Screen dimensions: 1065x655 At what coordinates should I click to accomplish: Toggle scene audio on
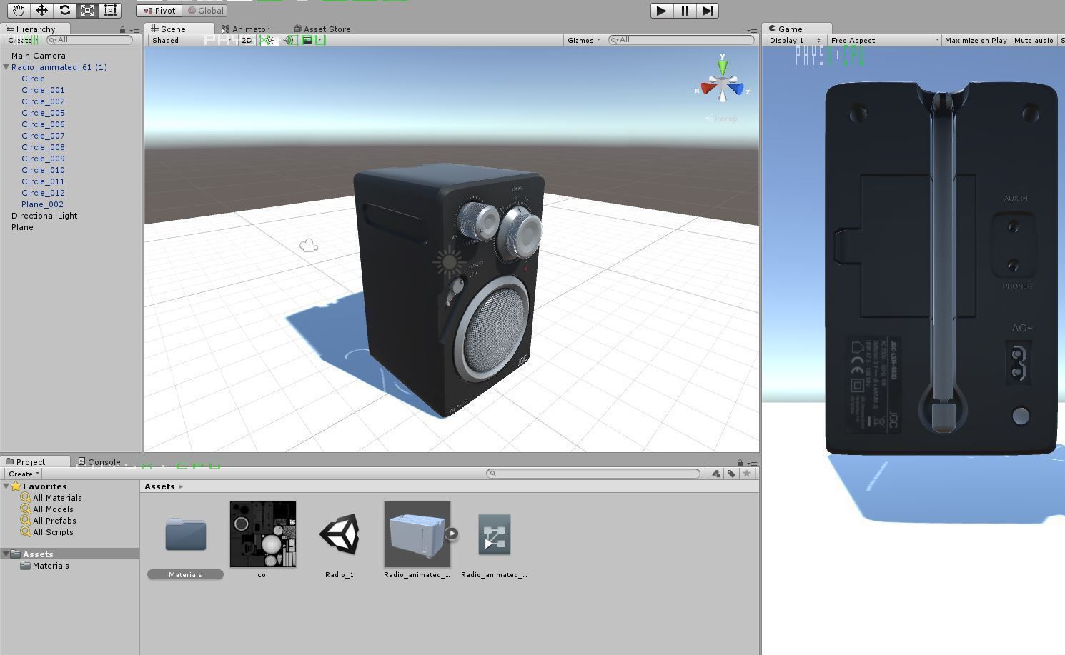click(x=289, y=40)
